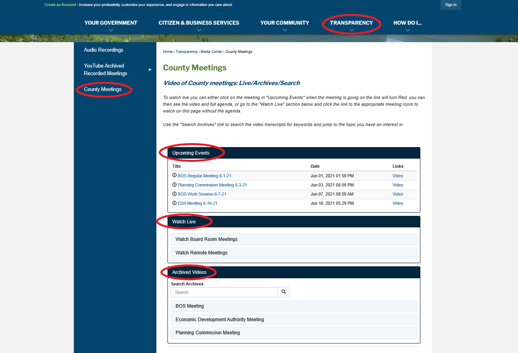The width and height of the screenshot is (518, 353).
Task: Open the Transparency menu
Action: (351, 23)
